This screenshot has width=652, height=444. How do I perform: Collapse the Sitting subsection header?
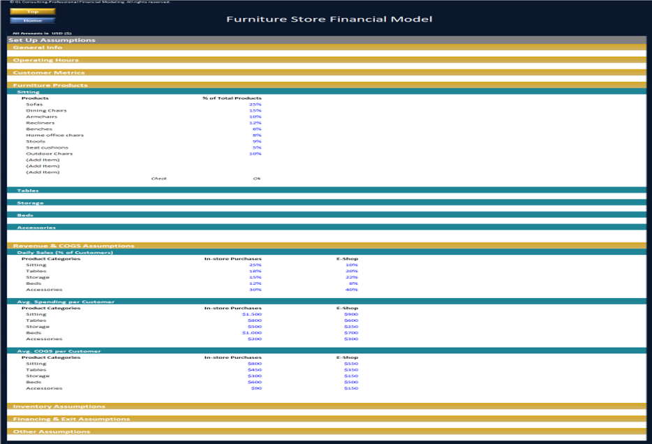tap(327, 91)
